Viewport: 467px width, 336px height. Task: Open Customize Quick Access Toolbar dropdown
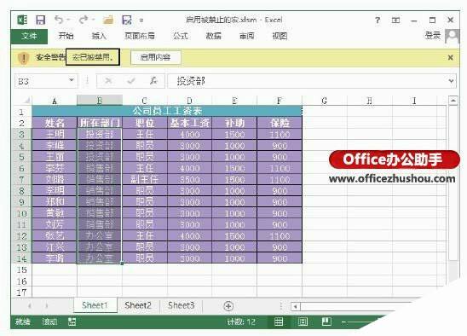tap(141, 20)
